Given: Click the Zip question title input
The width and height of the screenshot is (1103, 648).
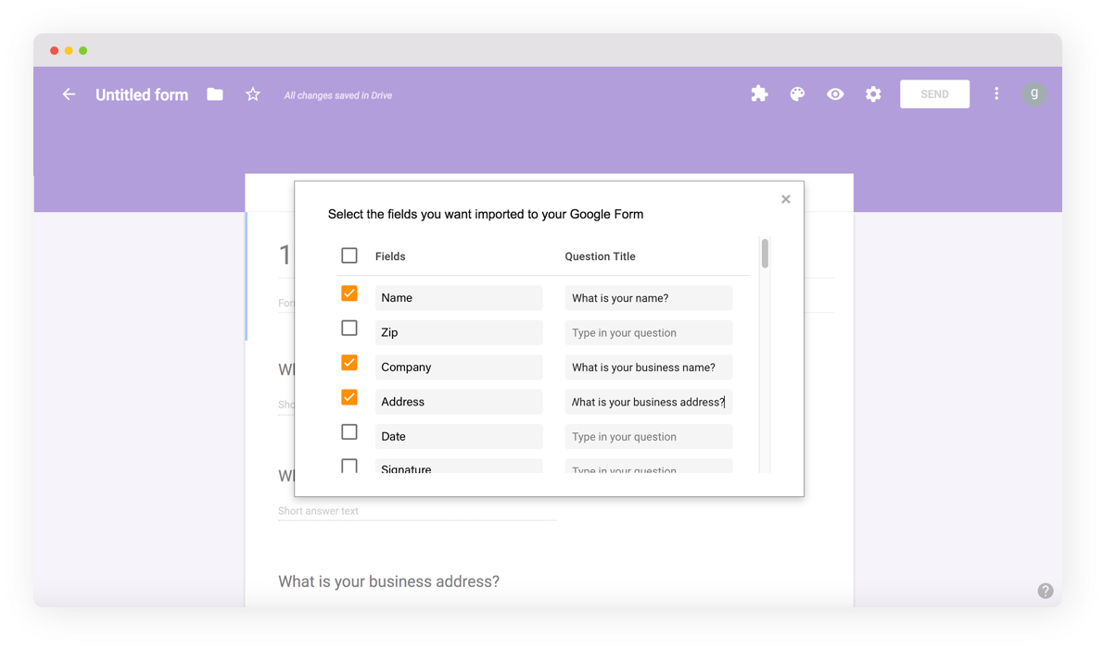Looking at the screenshot, I should (648, 332).
